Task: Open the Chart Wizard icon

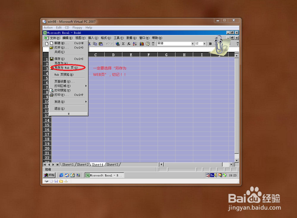Action: 142,44
